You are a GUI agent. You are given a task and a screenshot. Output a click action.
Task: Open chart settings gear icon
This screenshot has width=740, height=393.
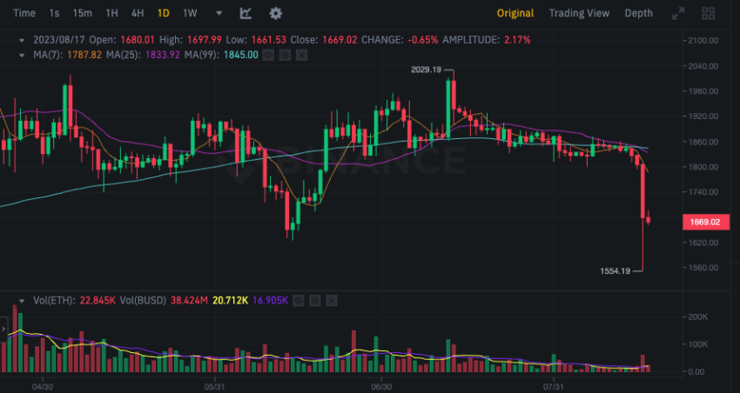point(276,13)
